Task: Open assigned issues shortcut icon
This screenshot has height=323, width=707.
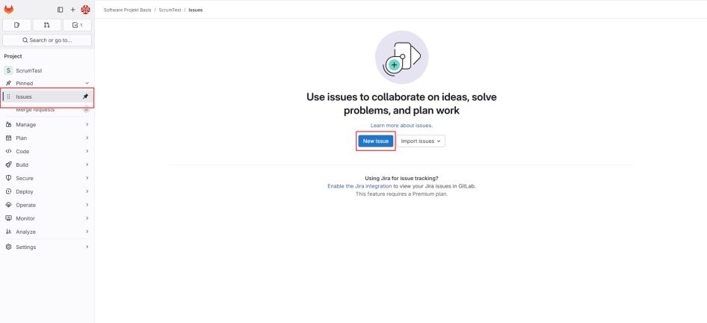Action: (16, 25)
